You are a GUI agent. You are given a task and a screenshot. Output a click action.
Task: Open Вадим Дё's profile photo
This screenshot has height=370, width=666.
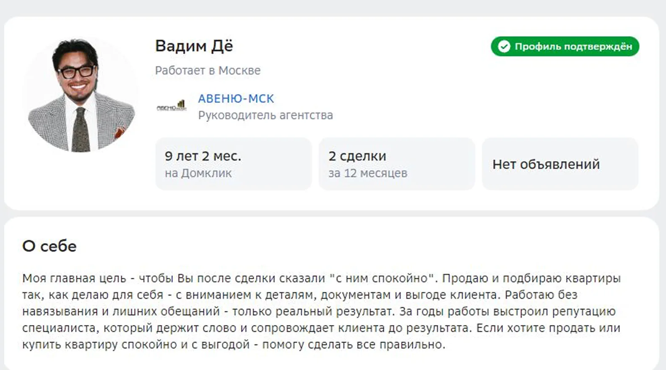tap(81, 95)
